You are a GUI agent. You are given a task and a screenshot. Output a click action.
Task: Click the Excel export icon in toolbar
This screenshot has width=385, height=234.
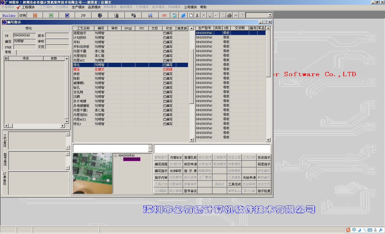[x=51, y=15]
